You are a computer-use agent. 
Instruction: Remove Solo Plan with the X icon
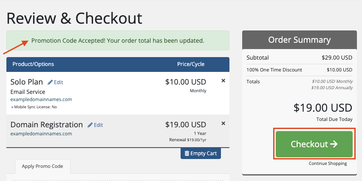click(x=223, y=81)
